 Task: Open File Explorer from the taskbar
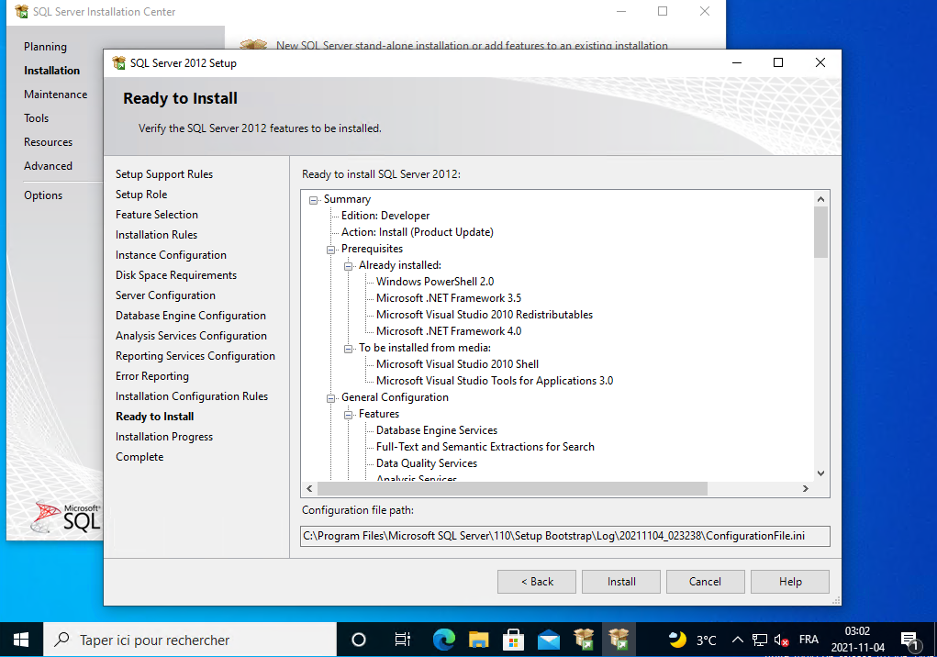(478, 640)
